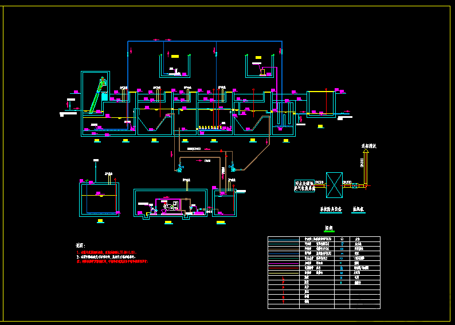Viewport: 455px width, 325px height.
Task: Select the red first note text line
Action: click(106, 252)
